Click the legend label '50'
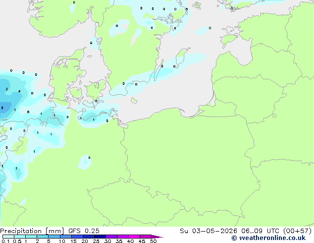 [x=153, y=241]
